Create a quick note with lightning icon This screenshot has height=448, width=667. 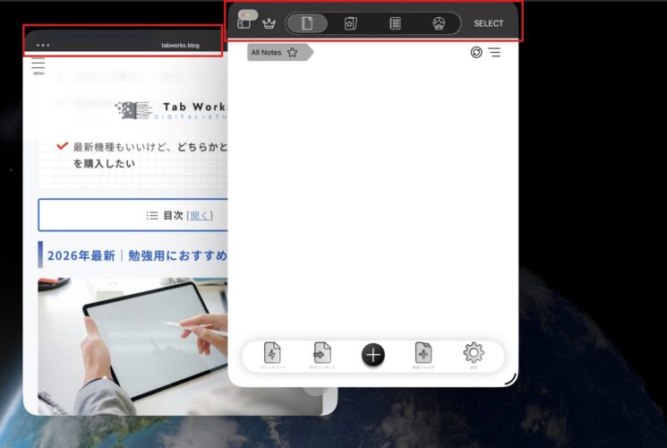click(x=272, y=354)
